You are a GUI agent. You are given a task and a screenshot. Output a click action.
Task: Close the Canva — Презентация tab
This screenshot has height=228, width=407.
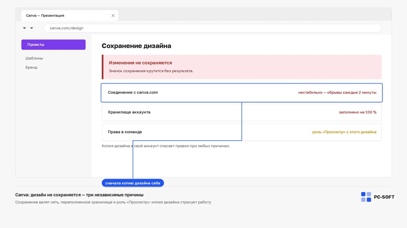tap(113, 15)
